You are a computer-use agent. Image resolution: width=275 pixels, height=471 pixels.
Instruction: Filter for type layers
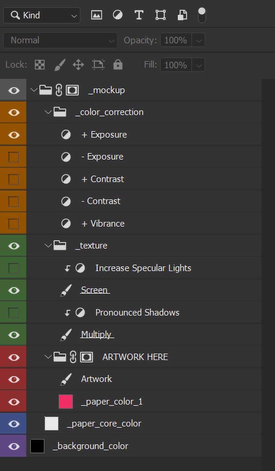[x=139, y=15]
